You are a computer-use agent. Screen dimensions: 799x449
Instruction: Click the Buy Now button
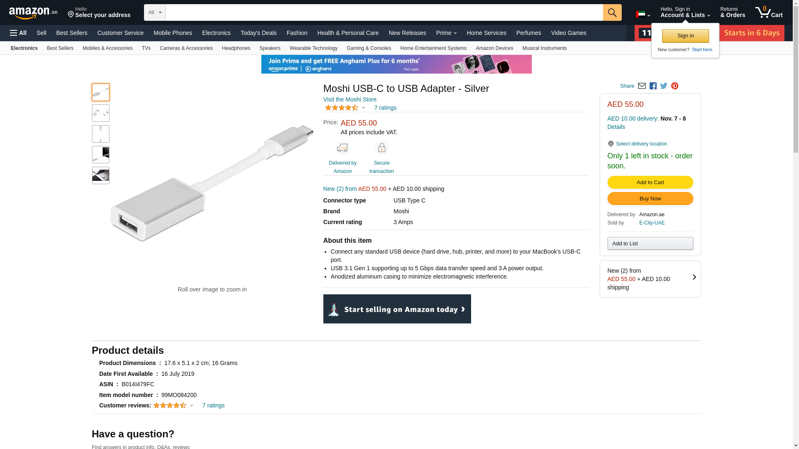tap(650, 199)
